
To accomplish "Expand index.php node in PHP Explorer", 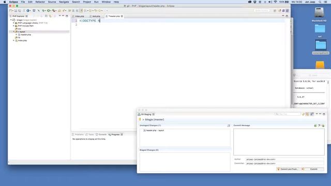I will [x=13, y=40].
